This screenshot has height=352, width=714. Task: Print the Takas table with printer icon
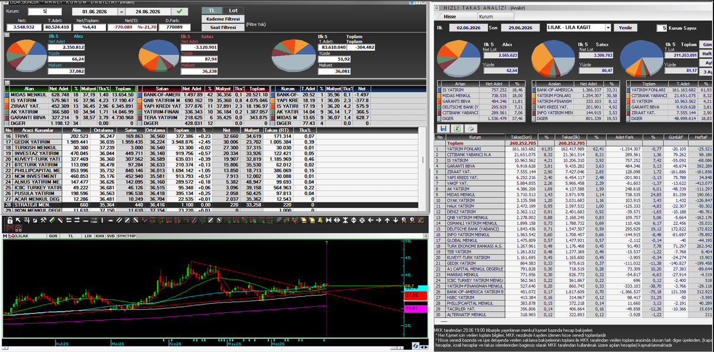click(469, 128)
